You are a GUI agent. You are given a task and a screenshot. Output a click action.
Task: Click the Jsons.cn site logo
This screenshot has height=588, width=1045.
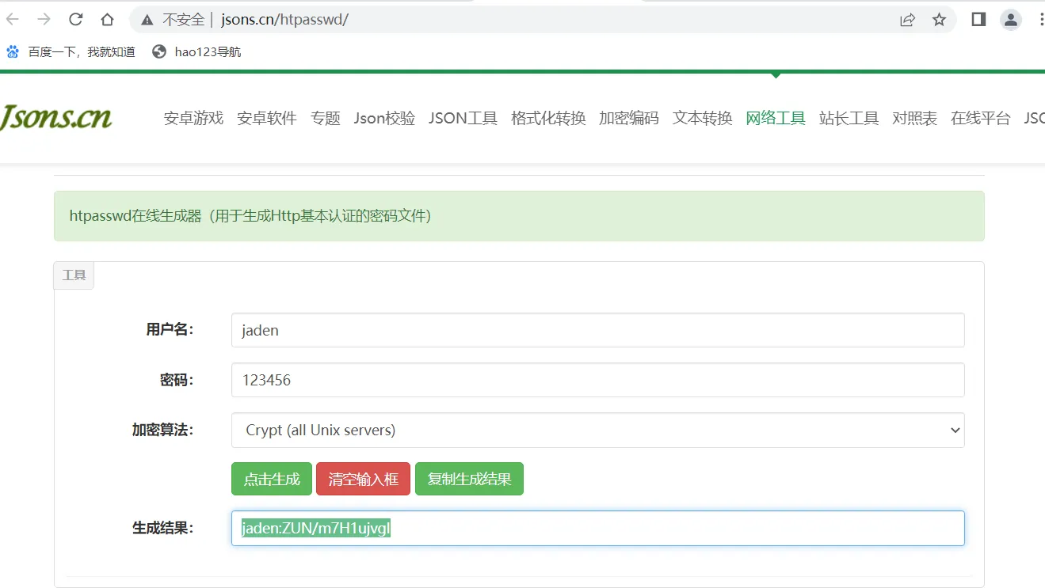pyautogui.click(x=55, y=117)
